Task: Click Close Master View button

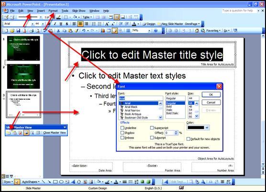Action: click(x=55, y=133)
